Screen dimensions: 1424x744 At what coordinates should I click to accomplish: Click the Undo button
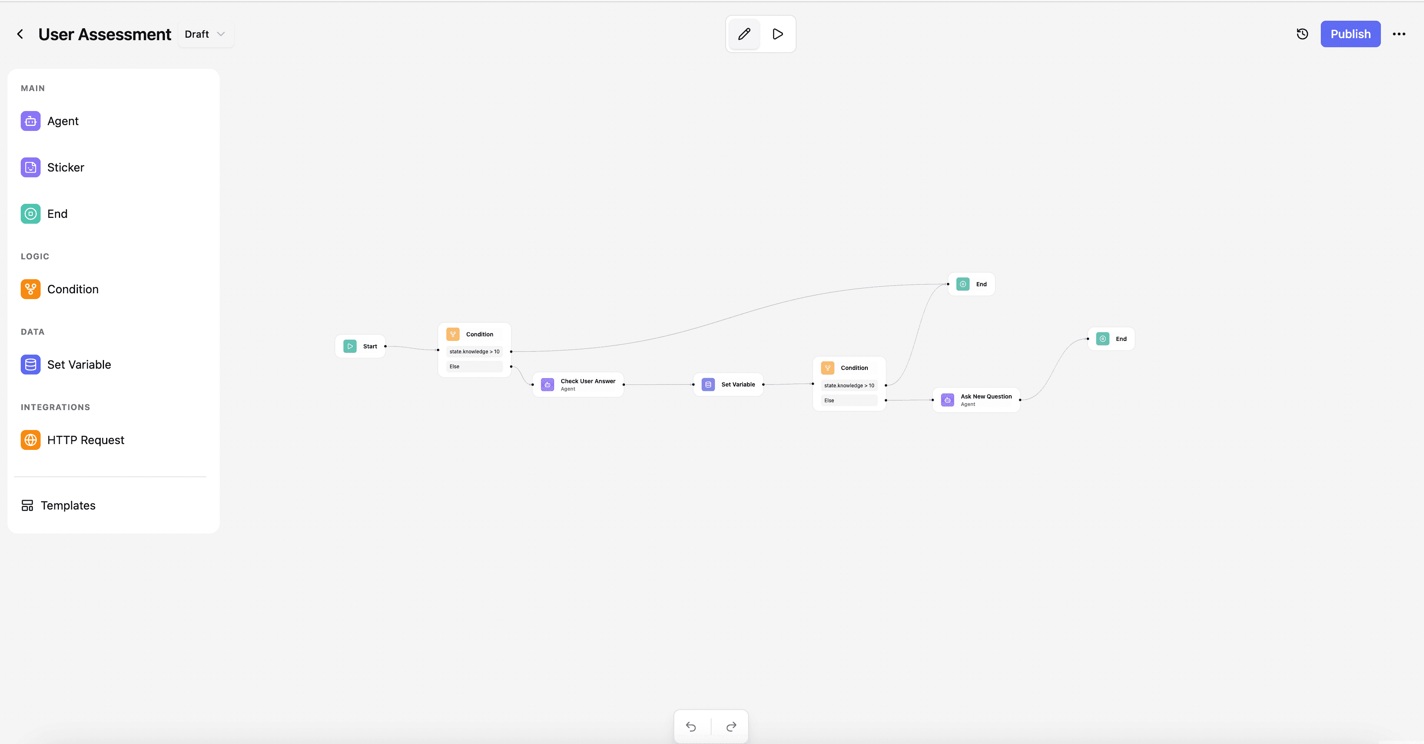[x=691, y=726]
